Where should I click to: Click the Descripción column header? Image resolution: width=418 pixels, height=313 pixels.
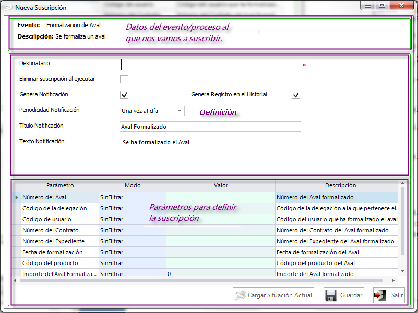tap(340, 185)
